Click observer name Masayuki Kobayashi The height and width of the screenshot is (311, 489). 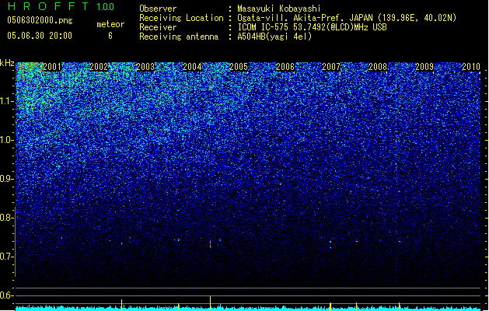(x=279, y=9)
